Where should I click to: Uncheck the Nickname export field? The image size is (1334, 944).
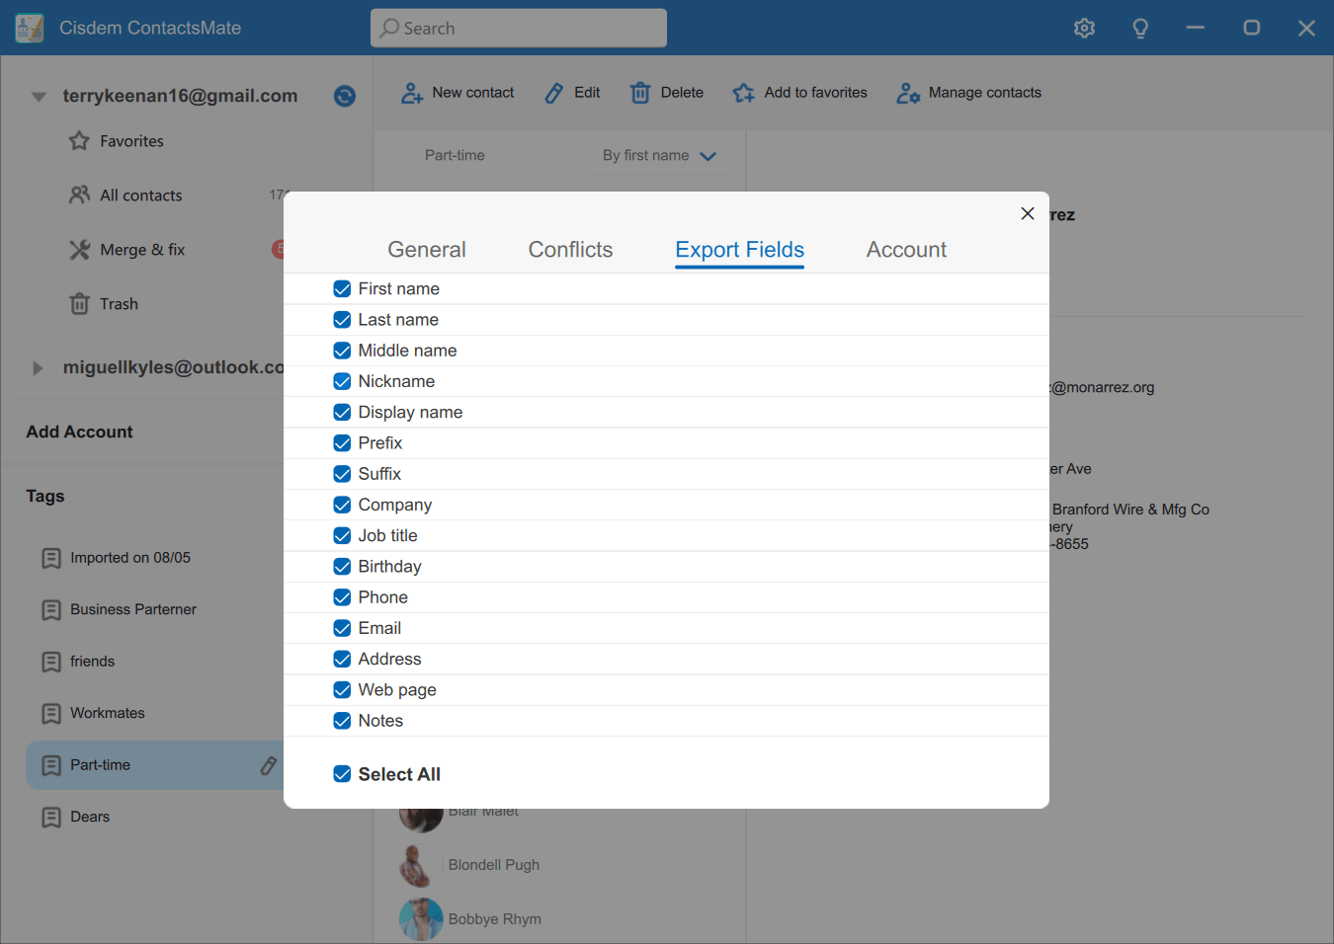pyautogui.click(x=342, y=381)
